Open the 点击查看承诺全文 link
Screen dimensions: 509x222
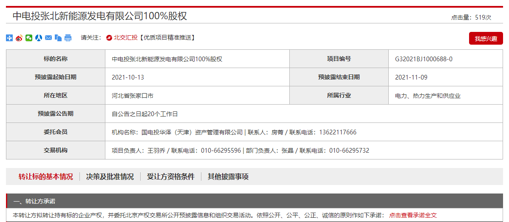413,215
